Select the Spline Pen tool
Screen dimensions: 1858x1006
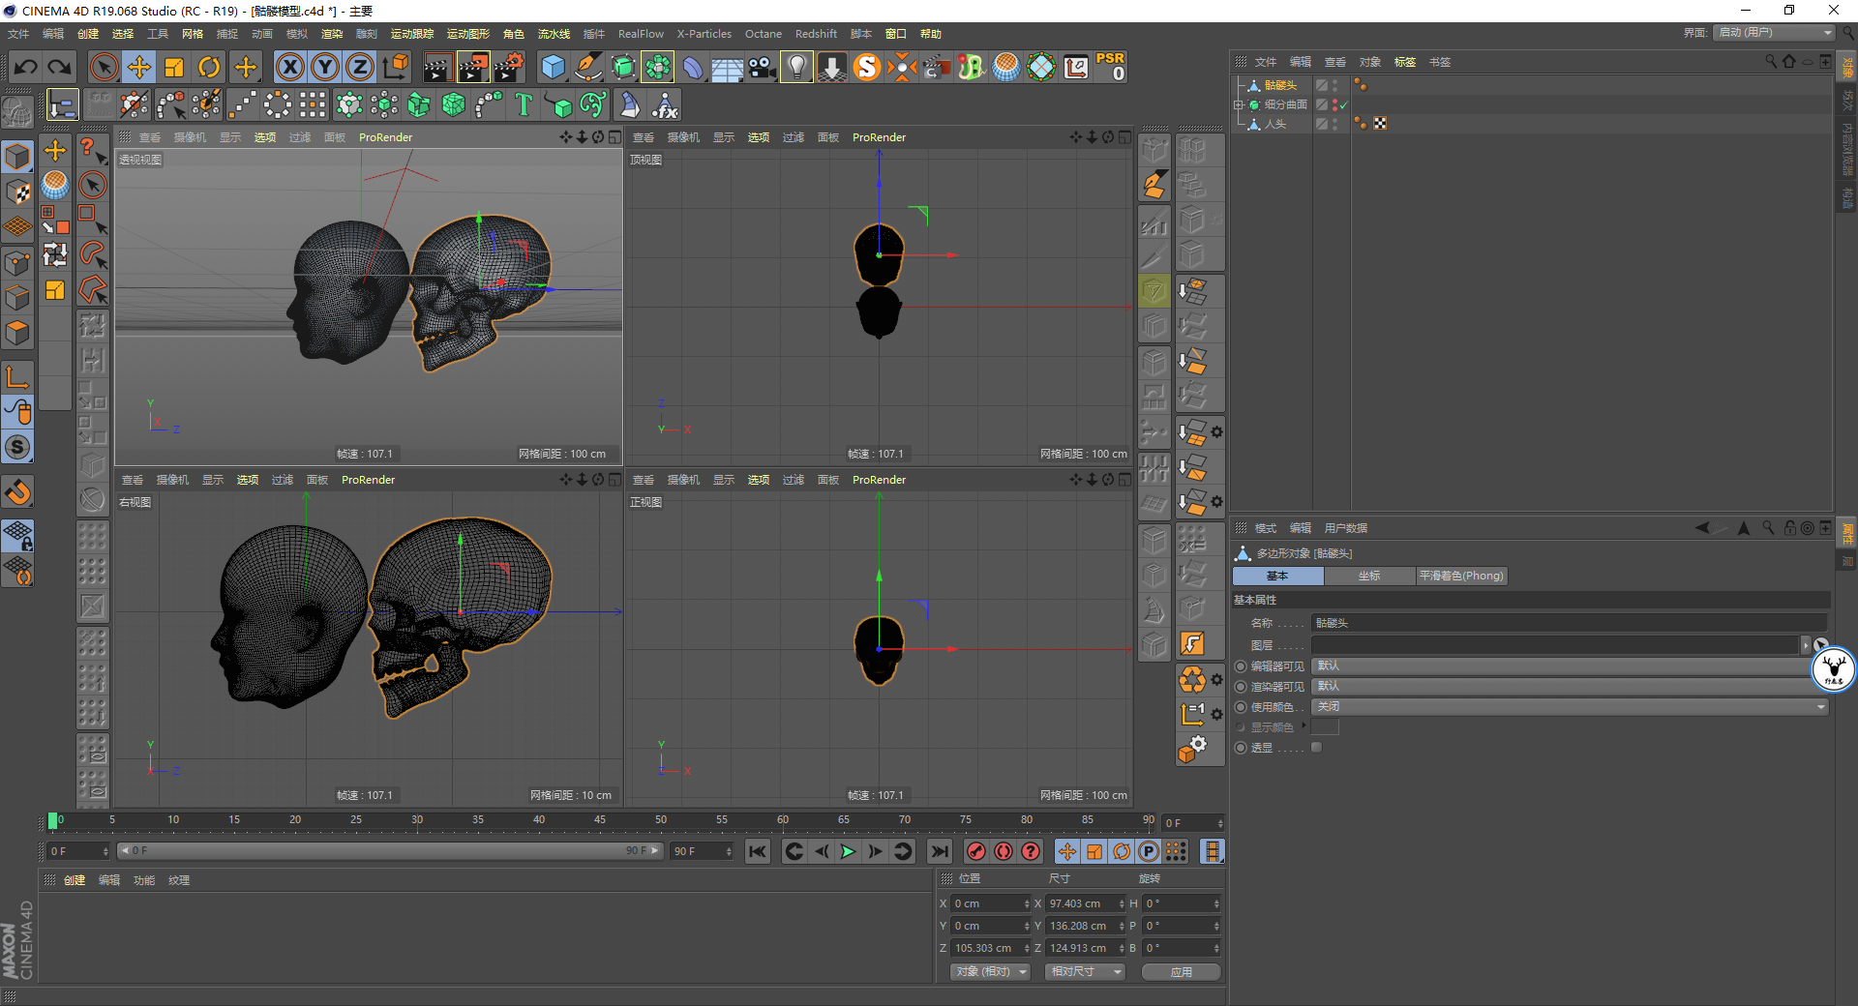coord(588,67)
